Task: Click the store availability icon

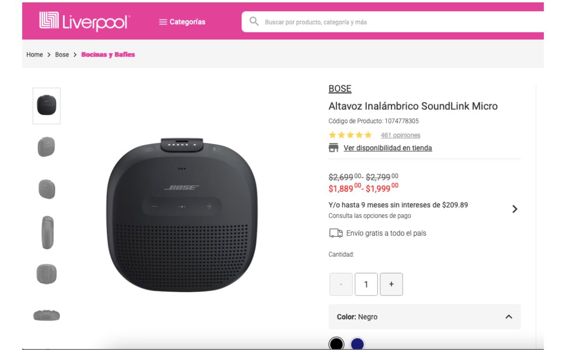Action: [334, 148]
